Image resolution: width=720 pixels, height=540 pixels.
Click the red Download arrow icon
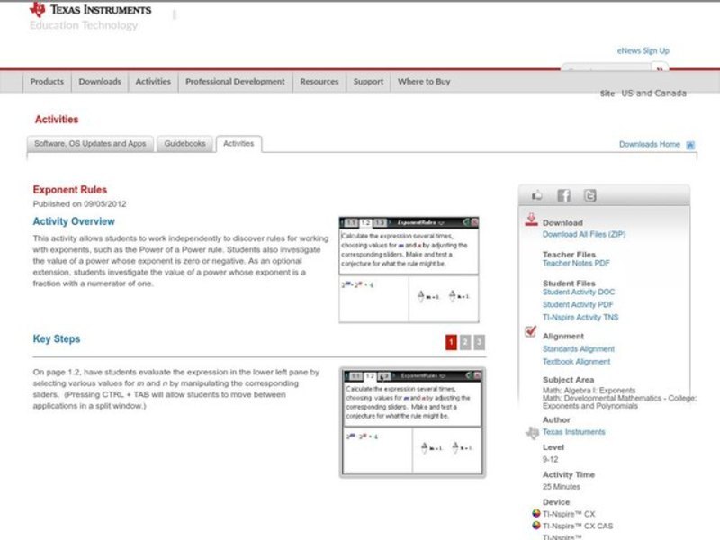[x=531, y=220]
